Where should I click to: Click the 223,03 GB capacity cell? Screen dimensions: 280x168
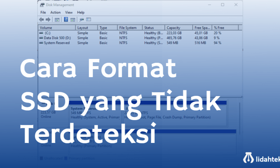coord(174,33)
